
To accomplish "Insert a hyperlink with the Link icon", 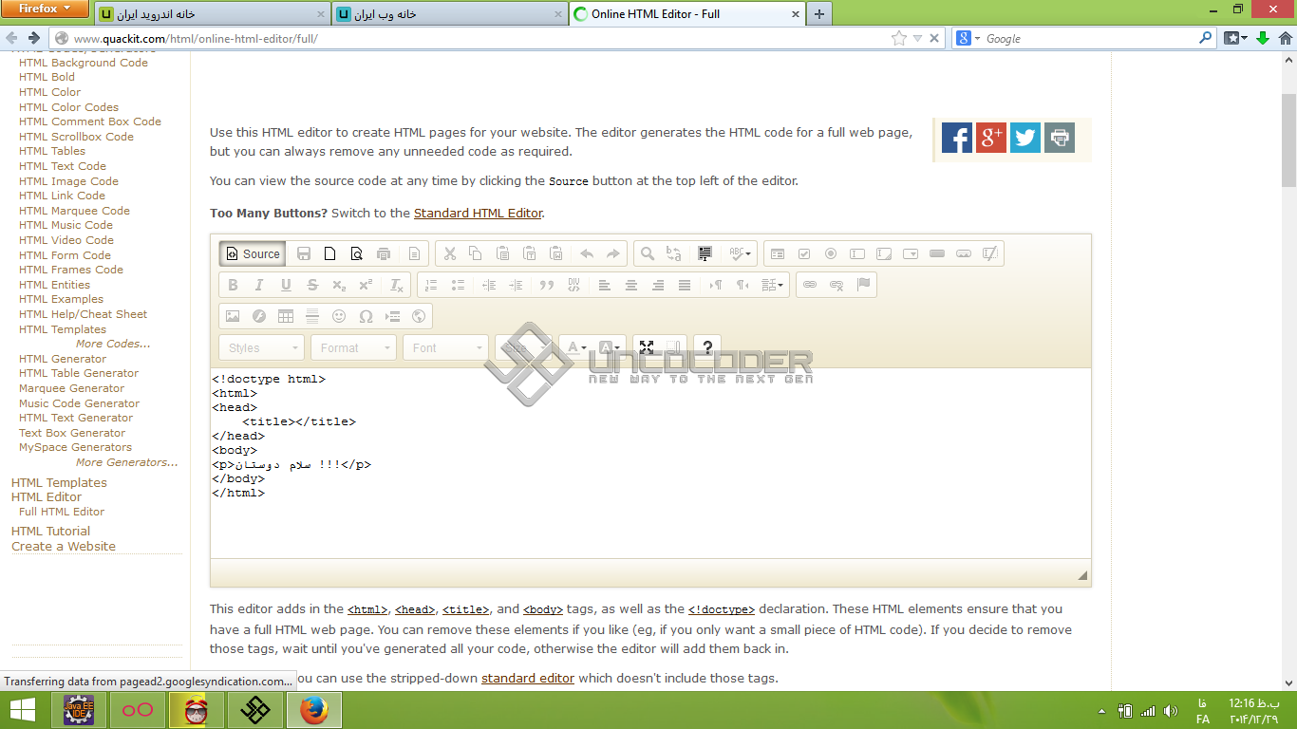I will (810, 285).
